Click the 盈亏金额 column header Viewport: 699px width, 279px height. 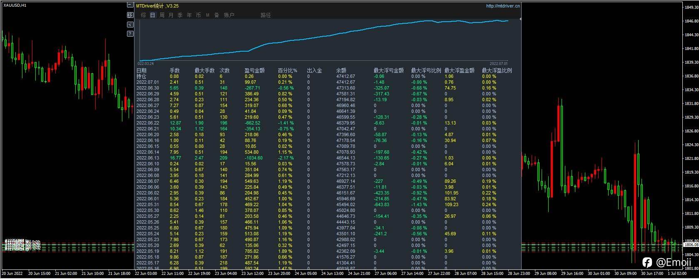254,71
